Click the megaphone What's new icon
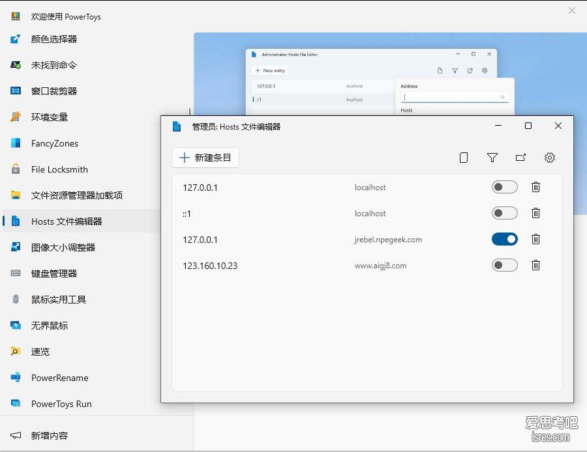Image resolution: width=587 pixels, height=452 pixels. (x=16, y=435)
